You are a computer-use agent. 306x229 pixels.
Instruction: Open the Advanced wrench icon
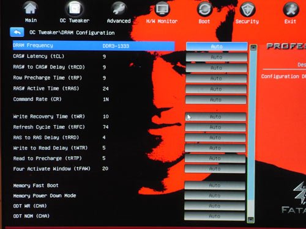click(119, 9)
